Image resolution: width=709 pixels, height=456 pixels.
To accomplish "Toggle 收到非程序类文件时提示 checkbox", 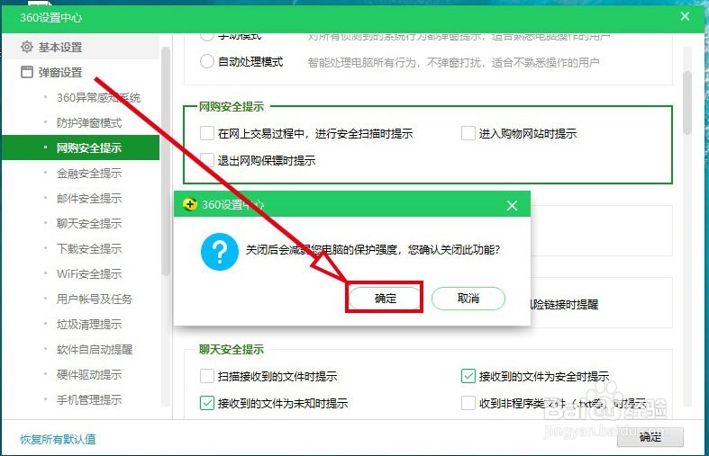I will 468,403.
